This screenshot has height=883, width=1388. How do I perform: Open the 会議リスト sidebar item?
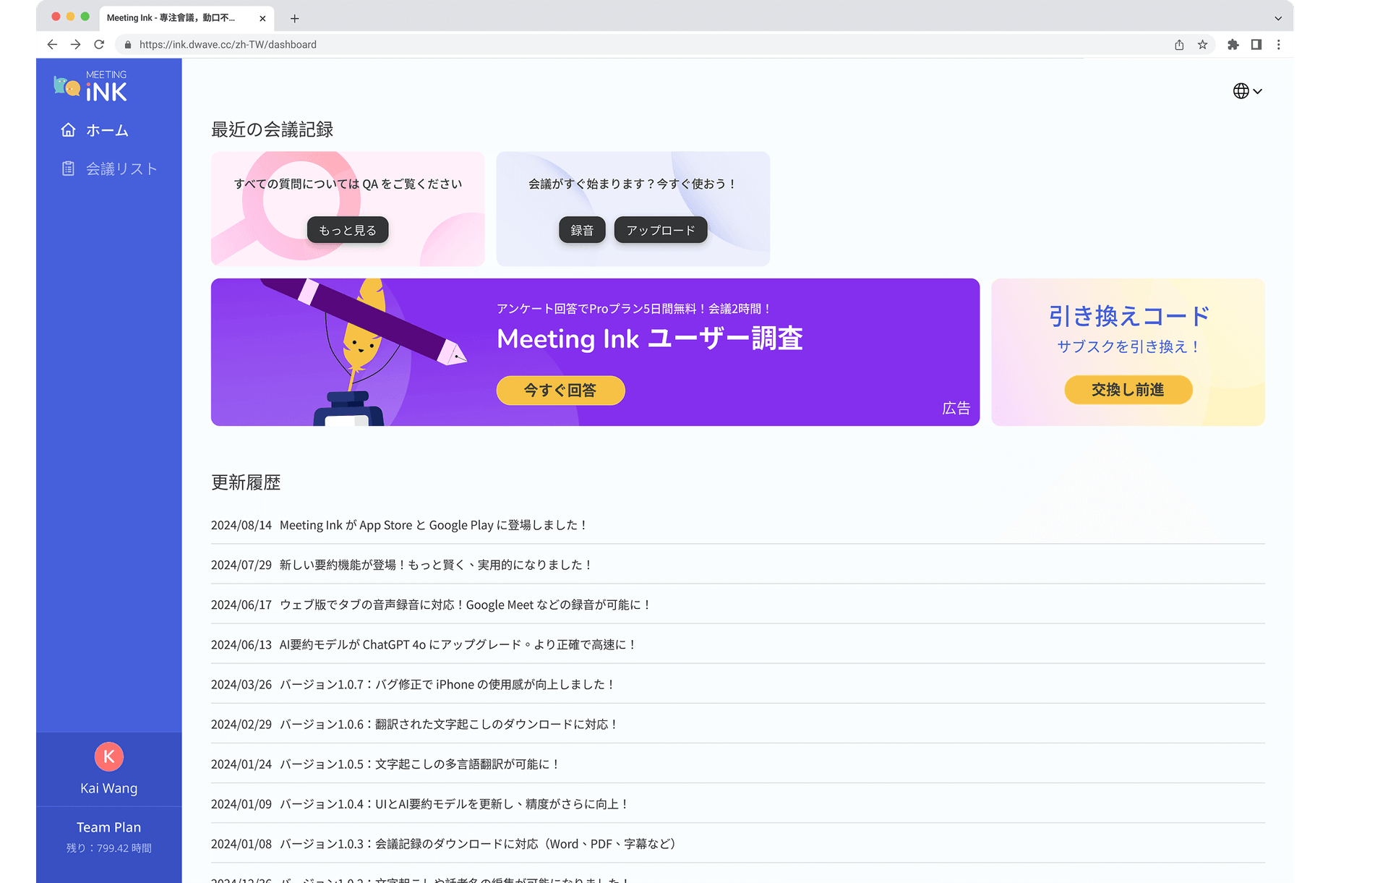pyautogui.click(x=121, y=169)
